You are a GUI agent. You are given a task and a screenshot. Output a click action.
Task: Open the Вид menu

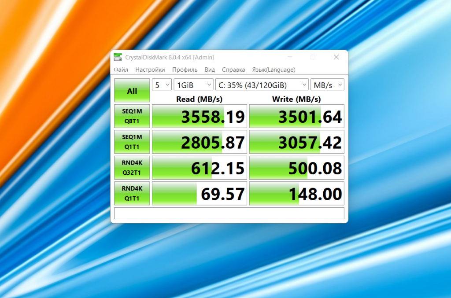point(210,70)
